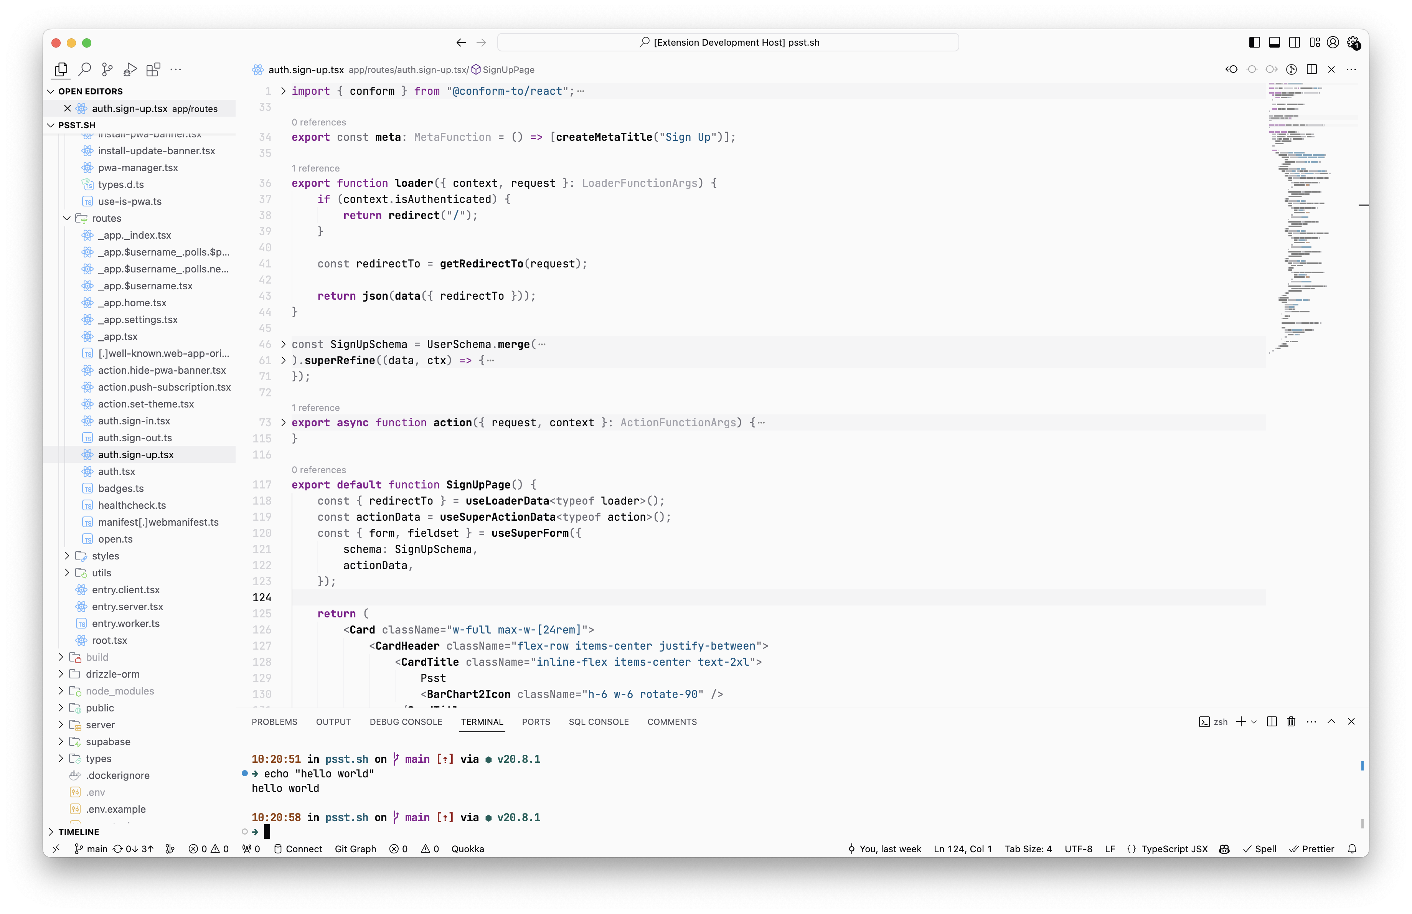Open the new terminal profile dropdown arrow
Viewport: 1412px width, 914px height.
[1254, 722]
